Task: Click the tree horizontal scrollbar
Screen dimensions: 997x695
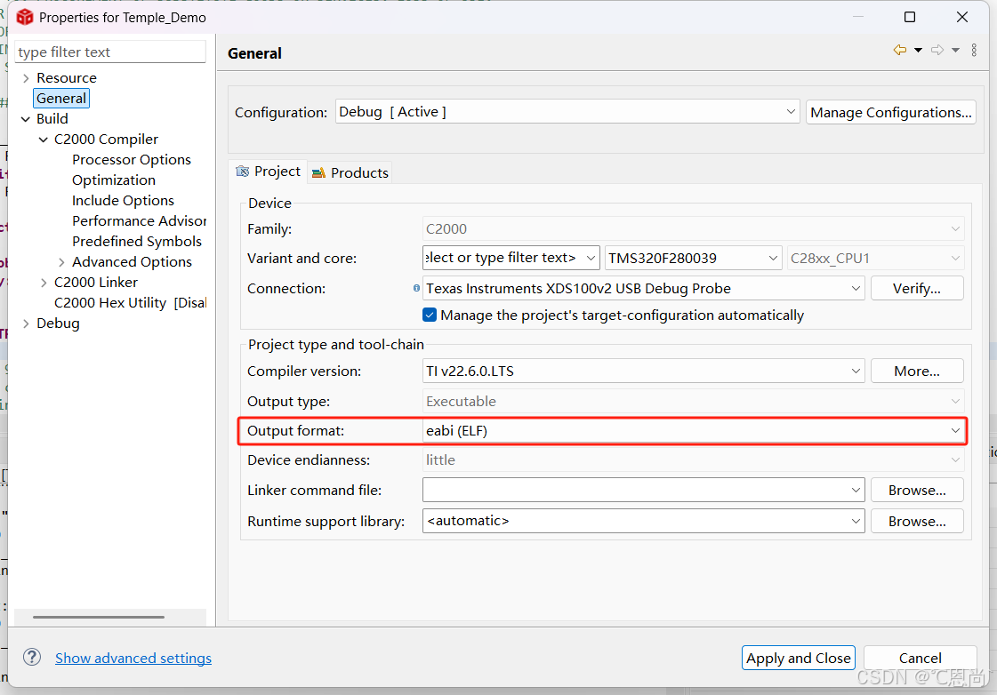Action: pos(99,616)
